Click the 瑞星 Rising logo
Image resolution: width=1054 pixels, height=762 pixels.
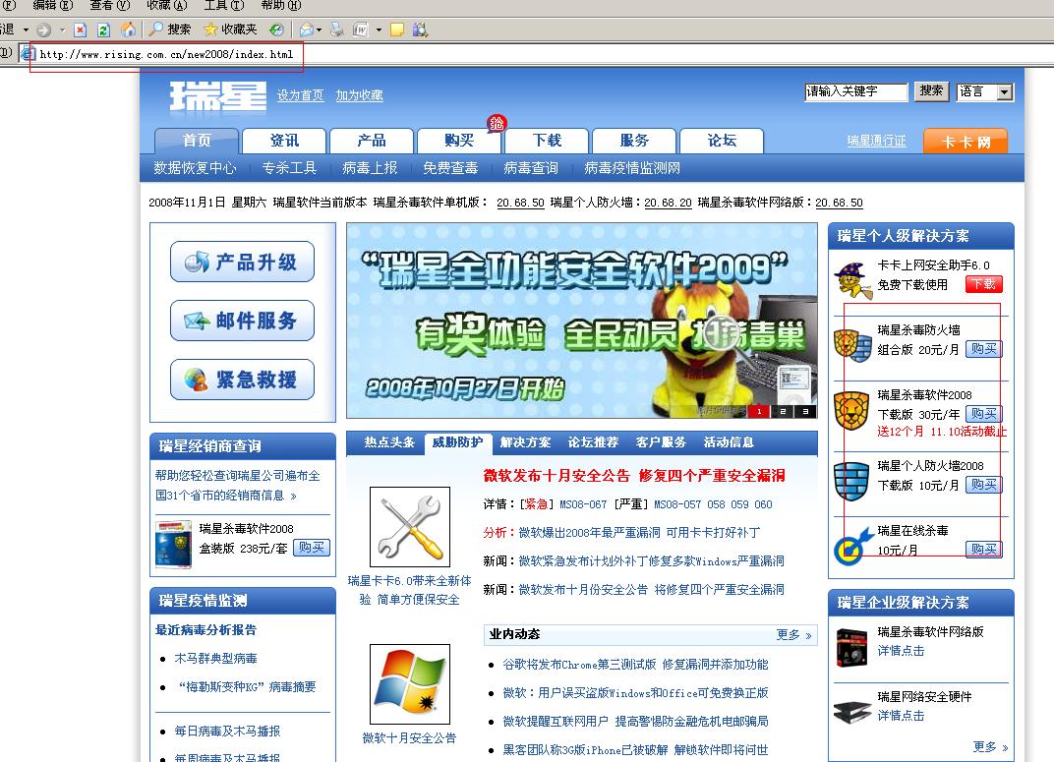(218, 96)
